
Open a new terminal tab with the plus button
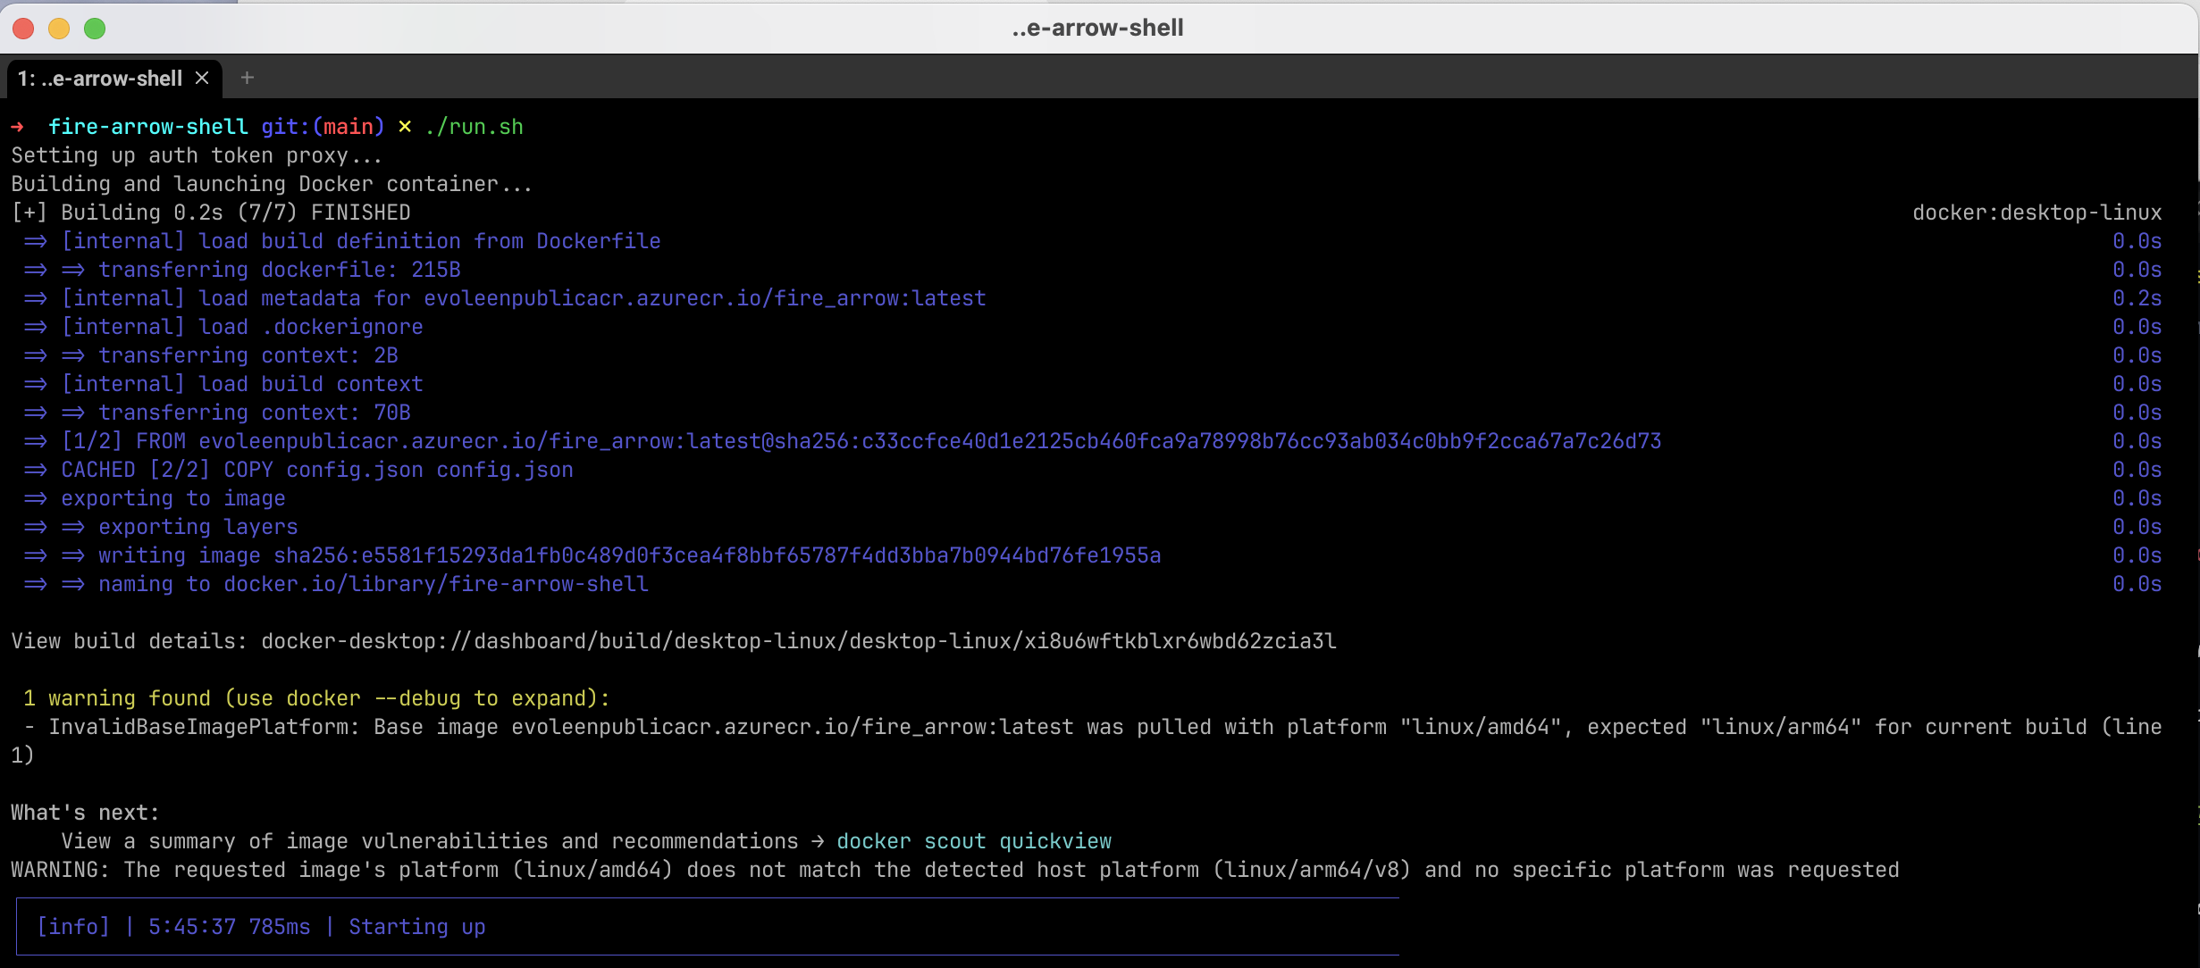click(247, 78)
